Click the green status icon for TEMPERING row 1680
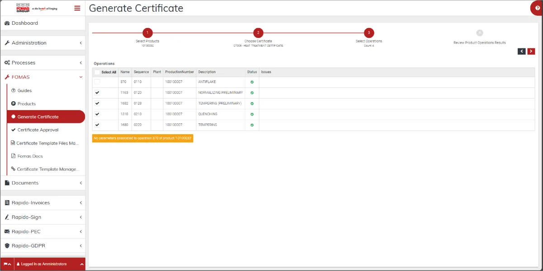543x271 pixels. point(252,125)
